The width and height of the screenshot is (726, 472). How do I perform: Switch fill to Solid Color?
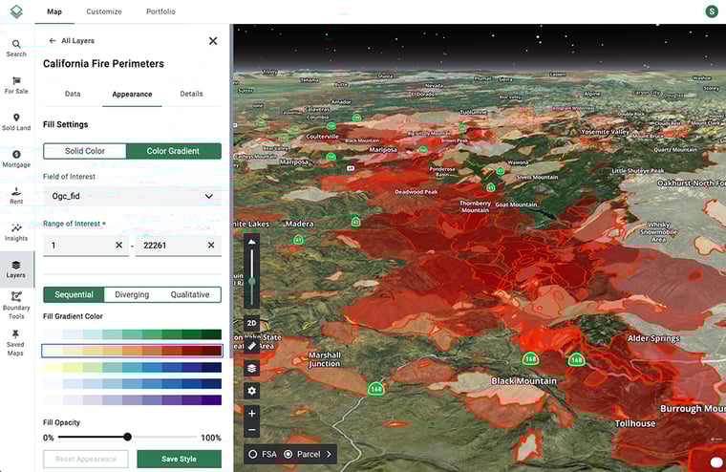(85, 151)
